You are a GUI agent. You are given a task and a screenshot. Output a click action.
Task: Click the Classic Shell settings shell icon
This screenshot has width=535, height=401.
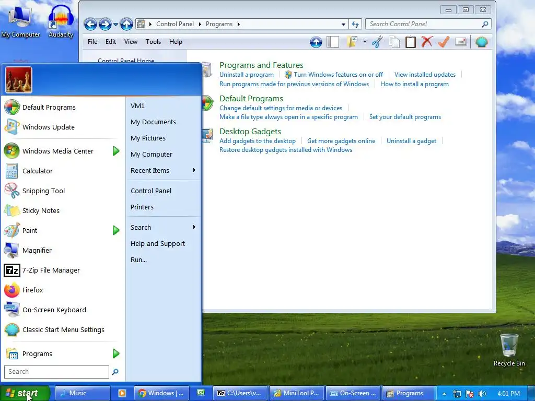pos(481,42)
